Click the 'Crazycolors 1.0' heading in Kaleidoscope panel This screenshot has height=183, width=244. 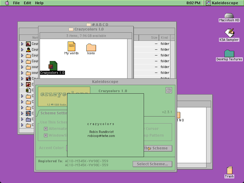(x=113, y=91)
